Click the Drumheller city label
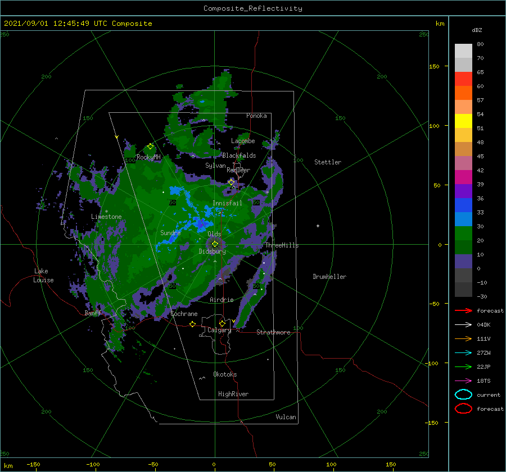This screenshot has width=506, height=472. (x=329, y=277)
